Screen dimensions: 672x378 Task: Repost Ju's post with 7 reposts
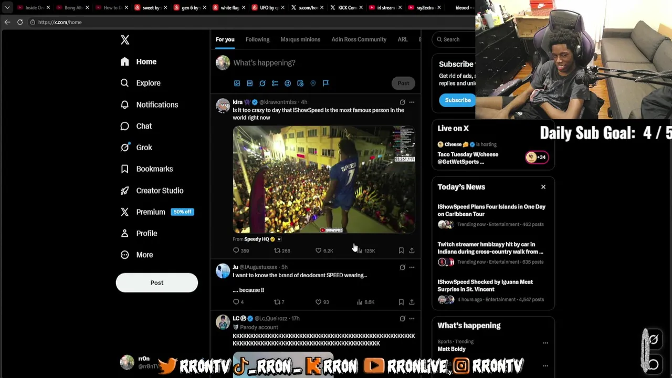279,302
